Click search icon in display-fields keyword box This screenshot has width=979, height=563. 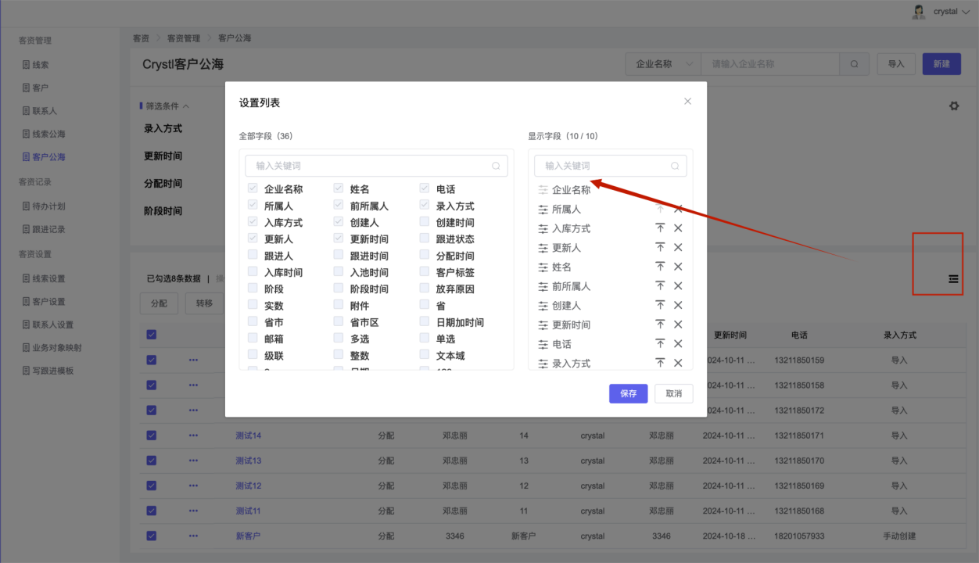(675, 166)
